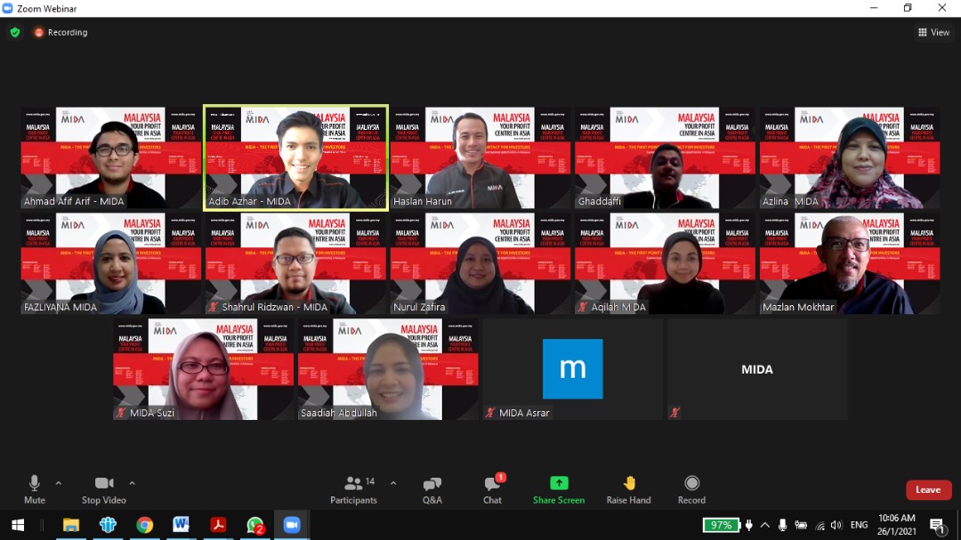Image resolution: width=961 pixels, height=540 pixels.
Task: Select FAZLIYANA MIDA video tile
Action: 111,263
